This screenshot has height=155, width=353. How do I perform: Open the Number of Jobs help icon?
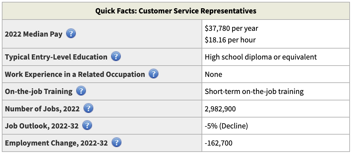point(88,108)
